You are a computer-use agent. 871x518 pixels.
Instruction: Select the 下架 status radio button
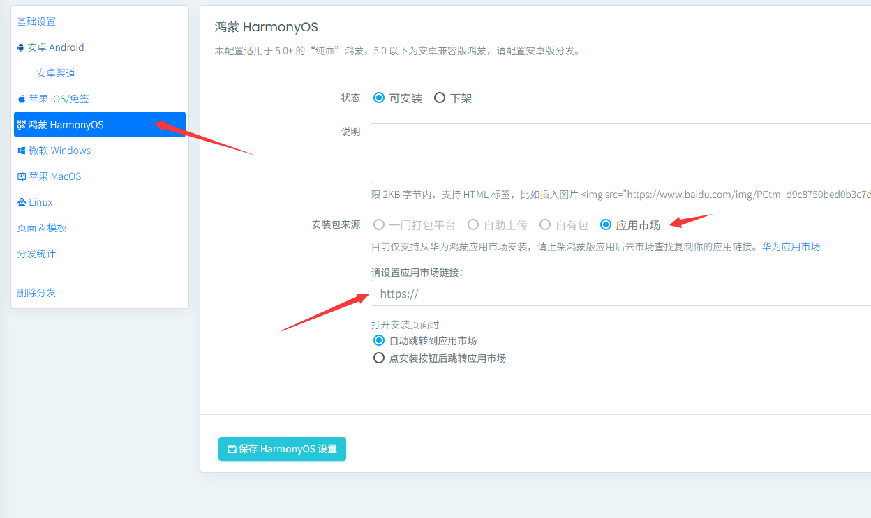click(x=440, y=98)
